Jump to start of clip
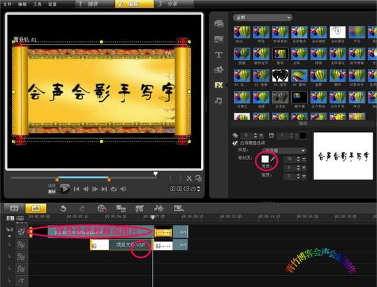The width and height of the screenshot is (377, 287). click(x=77, y=189)
